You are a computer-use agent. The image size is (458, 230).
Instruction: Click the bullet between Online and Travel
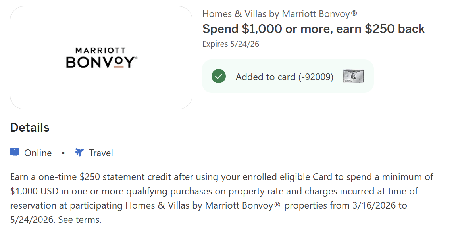click(x=63, y=153)
